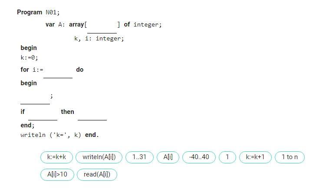Viewport: 326px width, 193px height.
Task: Choose the A[i] answer chip
Action: (x=168, y=157)
